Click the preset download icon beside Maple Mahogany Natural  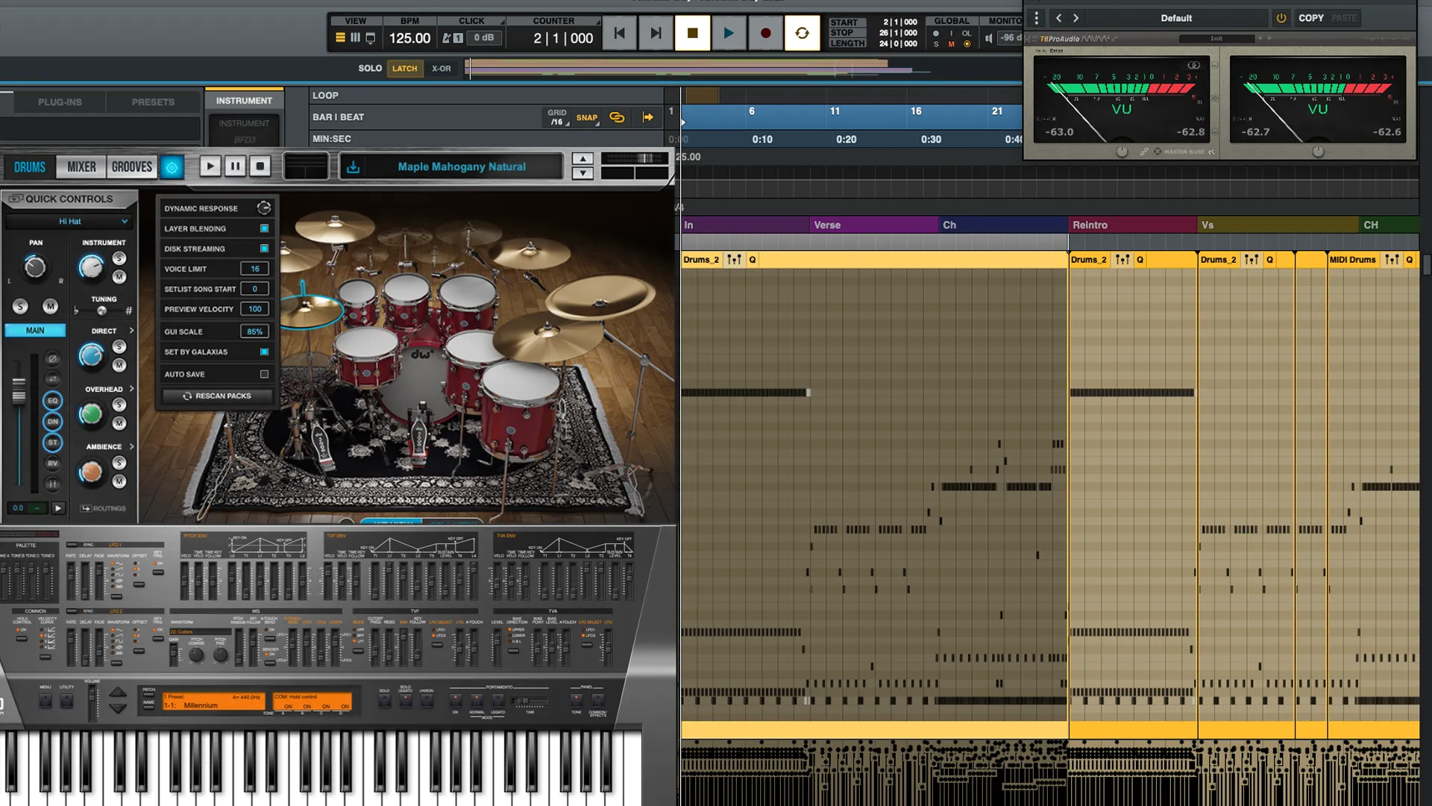pyautogui.click(x=351, y=166)
